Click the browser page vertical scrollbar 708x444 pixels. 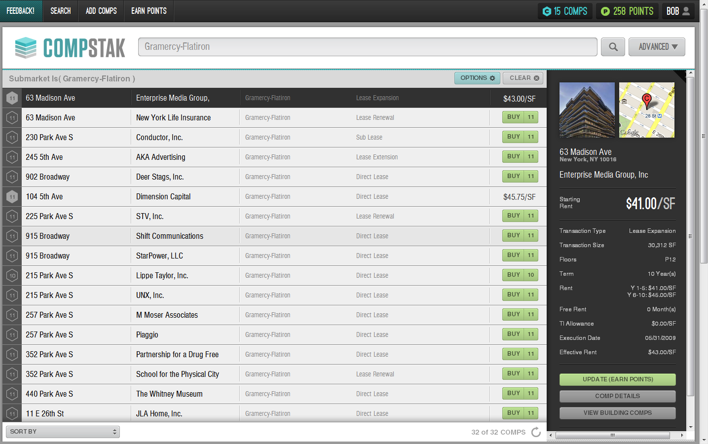pos(704,137)
